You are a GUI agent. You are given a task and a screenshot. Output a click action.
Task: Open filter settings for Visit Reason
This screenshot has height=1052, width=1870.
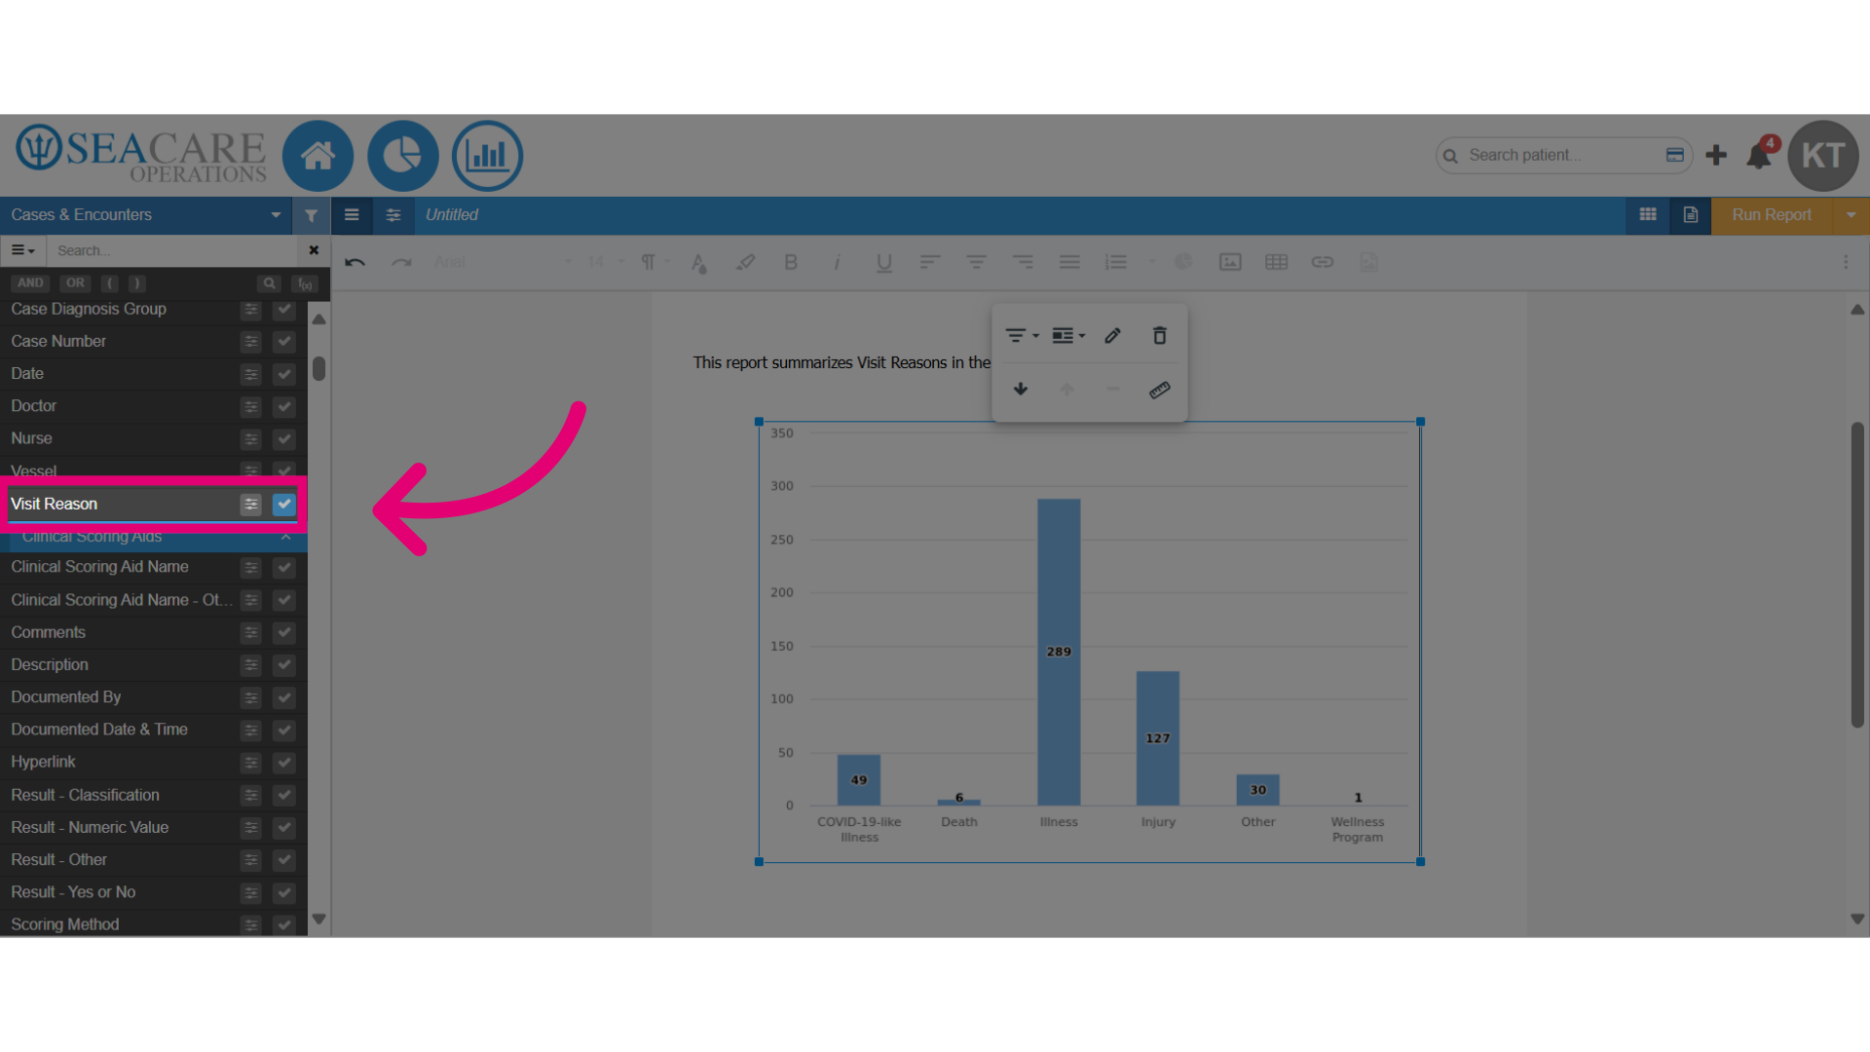point(251,504)
